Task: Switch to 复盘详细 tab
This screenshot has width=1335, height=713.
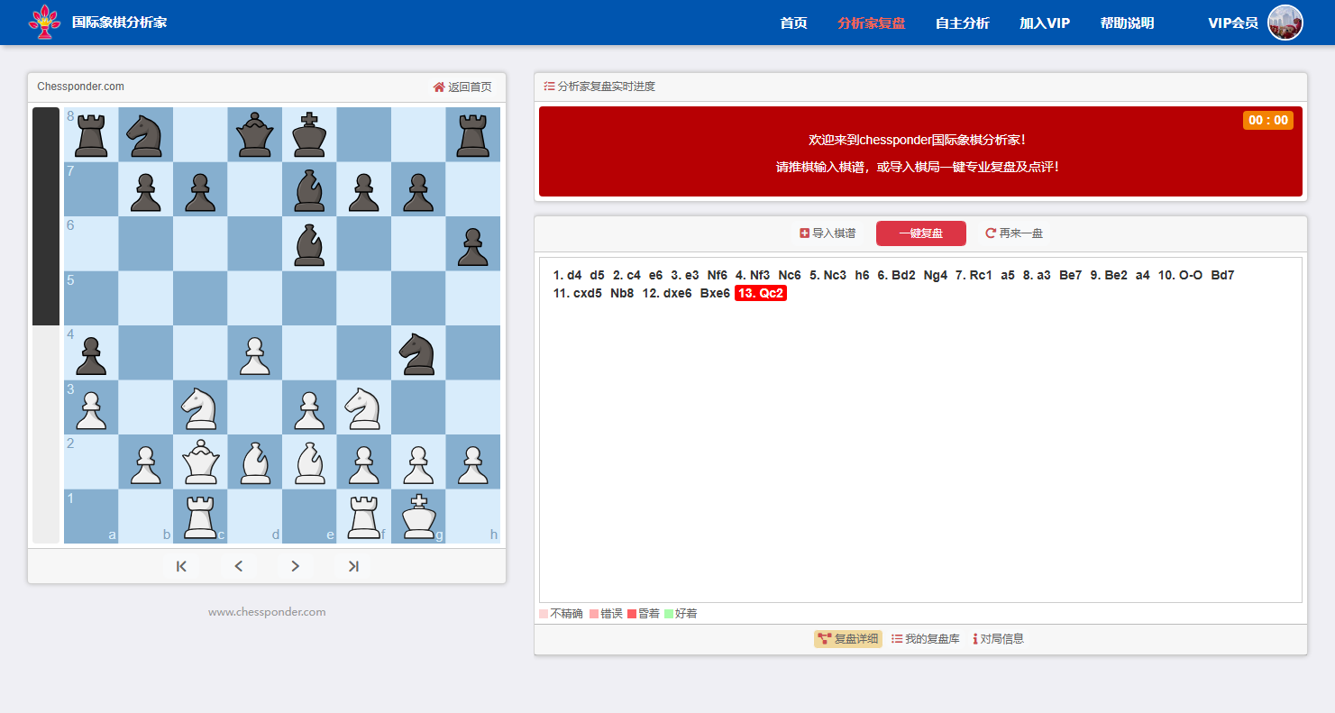Action: point(848,639)
